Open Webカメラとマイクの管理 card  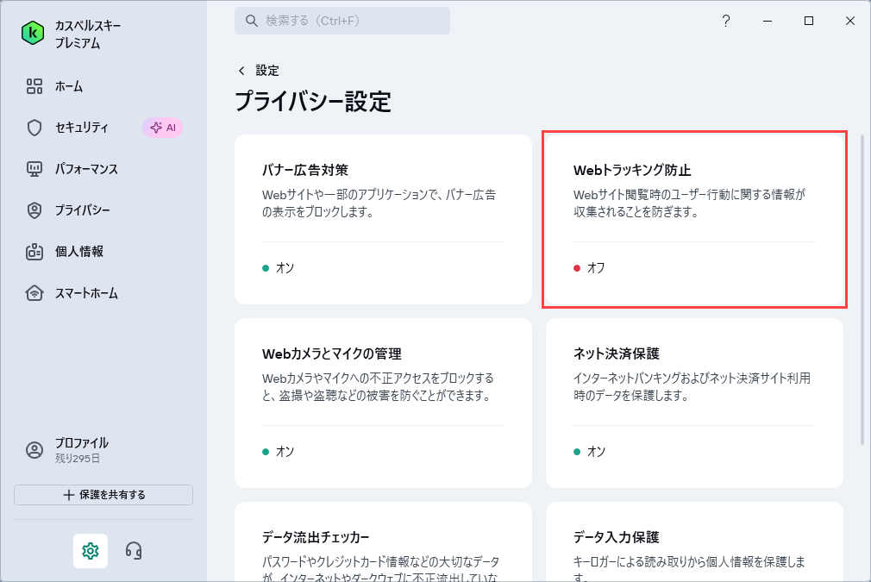[383, 404]
